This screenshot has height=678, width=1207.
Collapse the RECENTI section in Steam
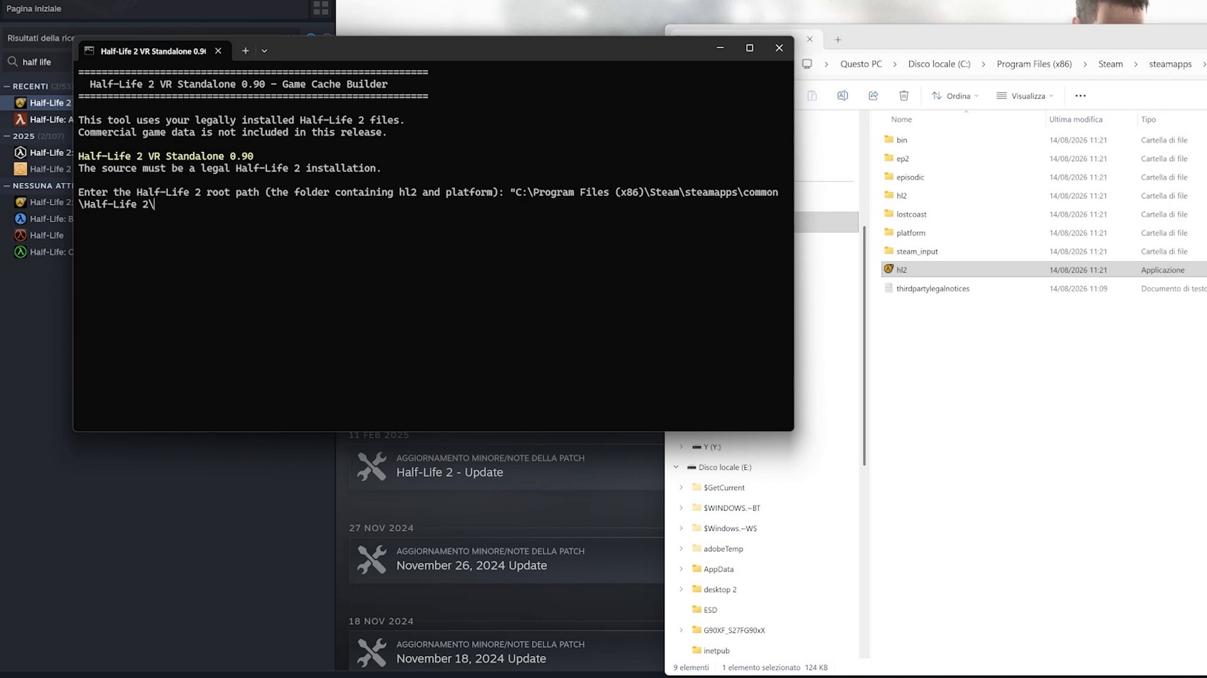[7, 86]
